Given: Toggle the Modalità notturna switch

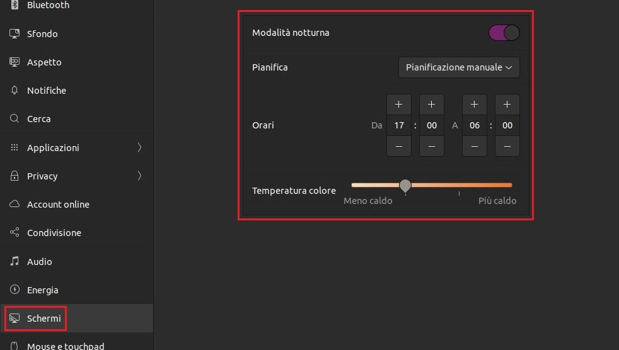Looking at the screenshot, I should (504, 33).
